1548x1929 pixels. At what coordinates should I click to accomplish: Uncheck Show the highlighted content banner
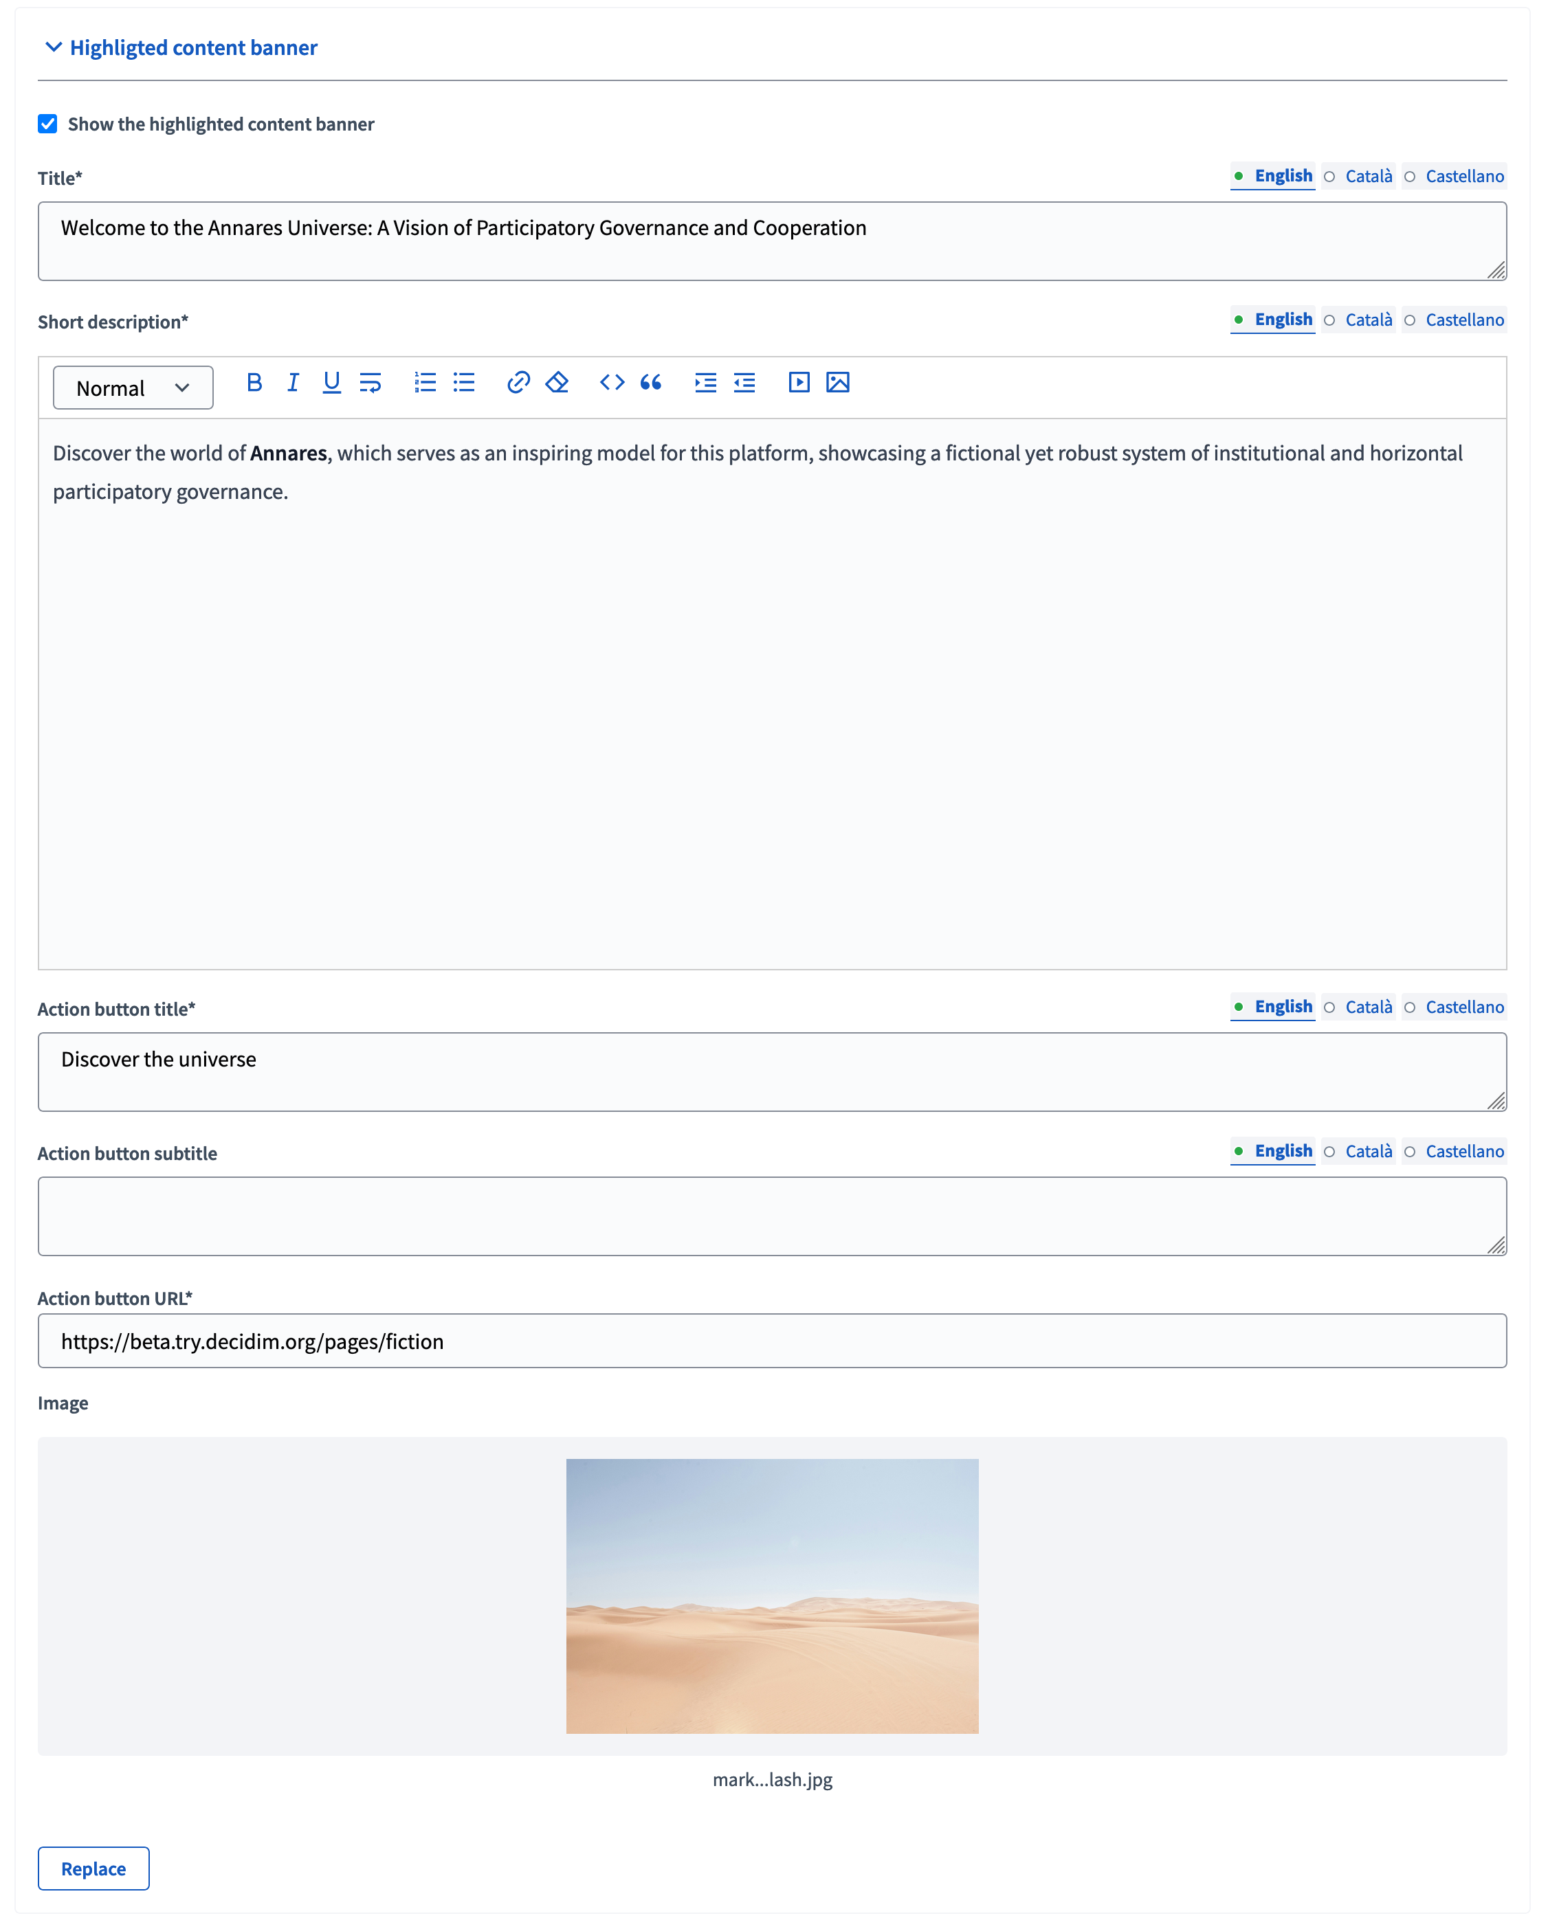click(47, 124)
